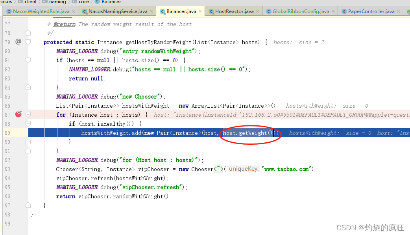Collapse the if block fold at line 81
This screenshot has height=235, width=410.
(x=28, y=60)
